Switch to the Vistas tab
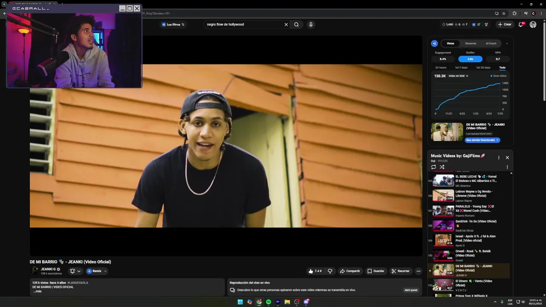The width and height of the screenshot is (546, 307). click(x=450, y=43)
